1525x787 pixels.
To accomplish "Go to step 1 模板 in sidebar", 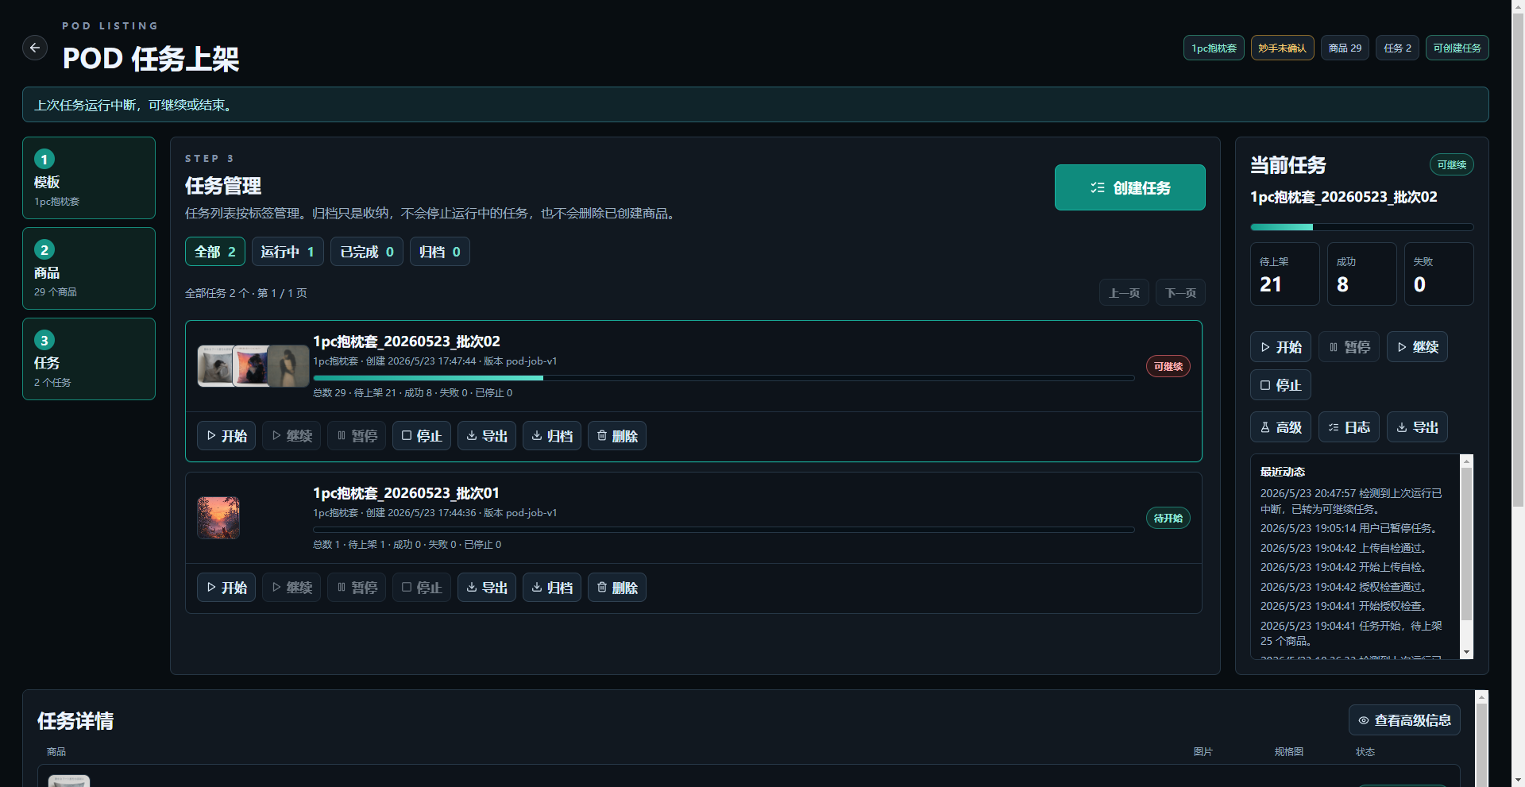I will pyautogui.click(x=89, y=178).
